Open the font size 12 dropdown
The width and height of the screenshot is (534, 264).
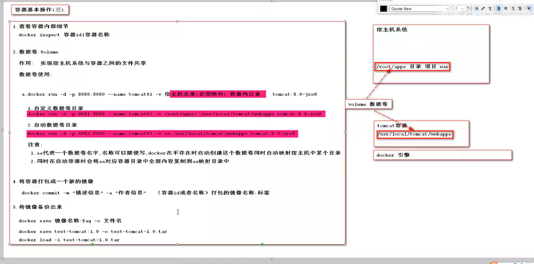[459, 9]
